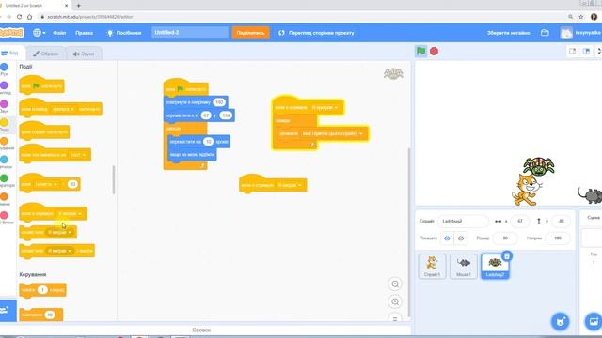This screenshot has height=338, width=602.
Task: Select the yellow Події block category
Action: 4,125
